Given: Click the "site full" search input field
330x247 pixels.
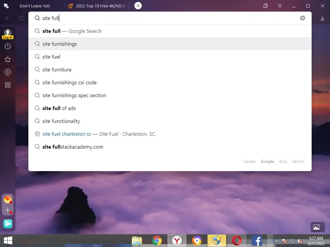Looking at the screenshot, I should (x=170, y=18).
